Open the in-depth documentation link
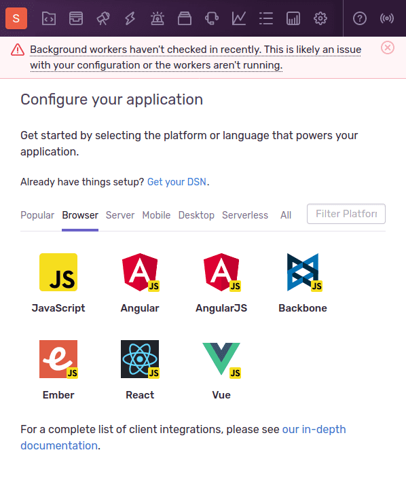Viewport: 406px width, 482px height. (183, 437)
